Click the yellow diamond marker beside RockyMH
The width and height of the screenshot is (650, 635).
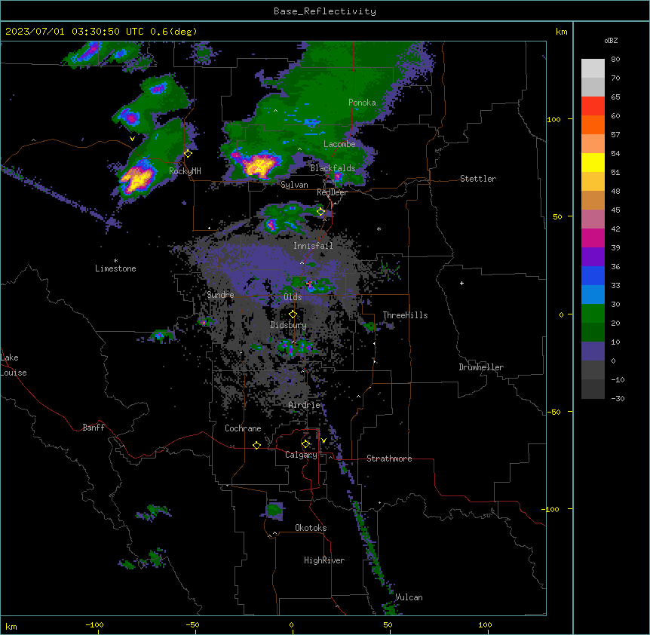(189, 153)
